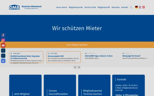This screenshot has height=96, width=154.
Task: Open Mitgliederportal Termine buchen card
Action: (94, 85)
